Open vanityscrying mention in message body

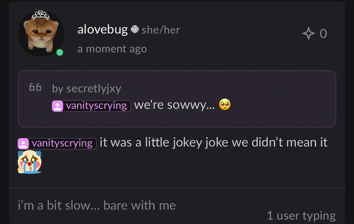tap(62, 143)
